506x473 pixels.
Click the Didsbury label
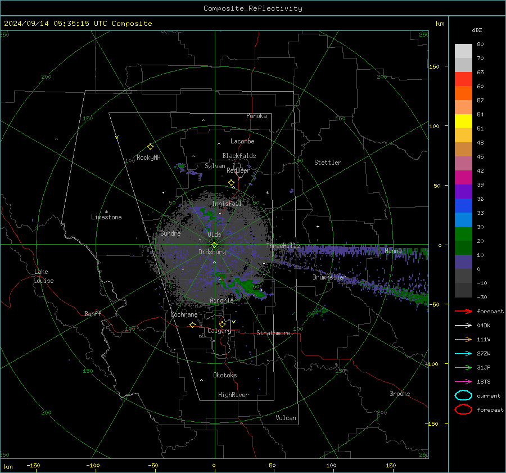pyautogui.click(x=212, y=252)
